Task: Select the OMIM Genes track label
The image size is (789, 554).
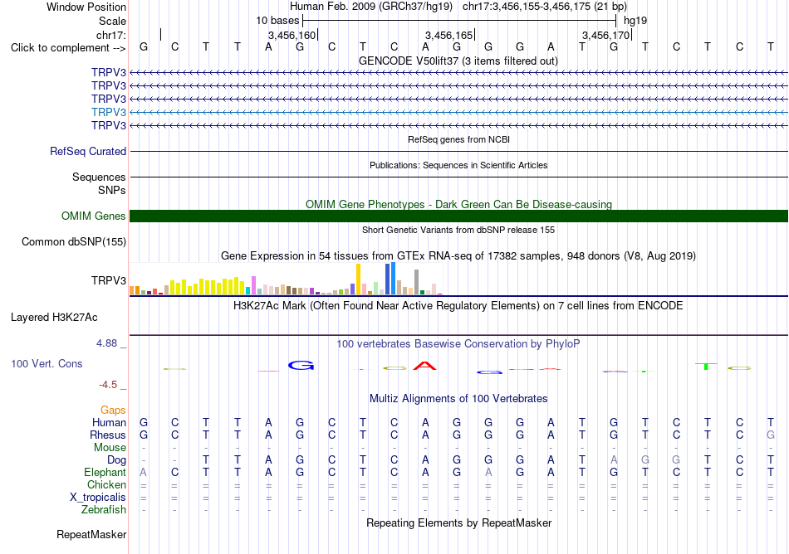Action: pos(94,216)
